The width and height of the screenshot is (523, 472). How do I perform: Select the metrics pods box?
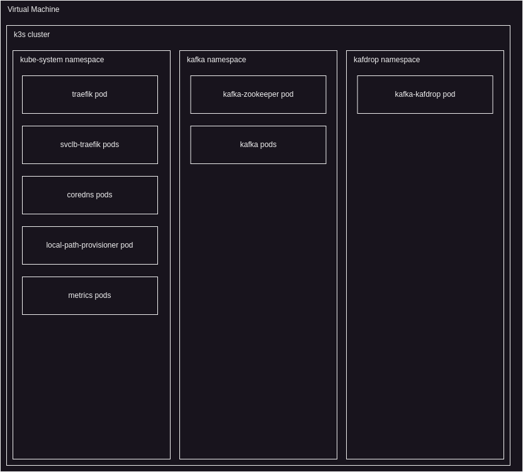point(90,296)
